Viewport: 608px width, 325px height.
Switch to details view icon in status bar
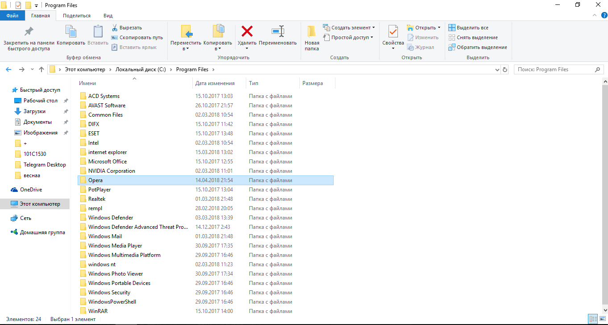593,319
